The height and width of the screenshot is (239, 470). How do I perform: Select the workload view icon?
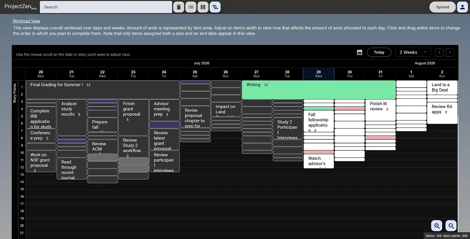coord(215,7)
